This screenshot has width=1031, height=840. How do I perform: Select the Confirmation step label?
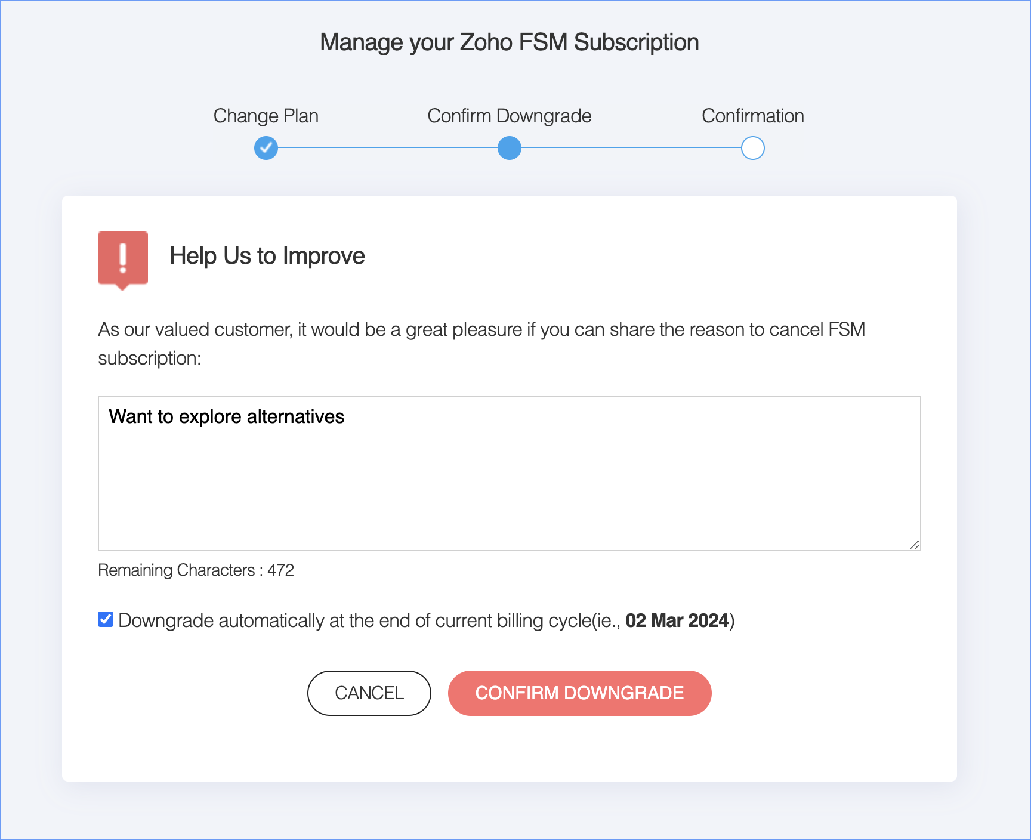click(753, 116)
